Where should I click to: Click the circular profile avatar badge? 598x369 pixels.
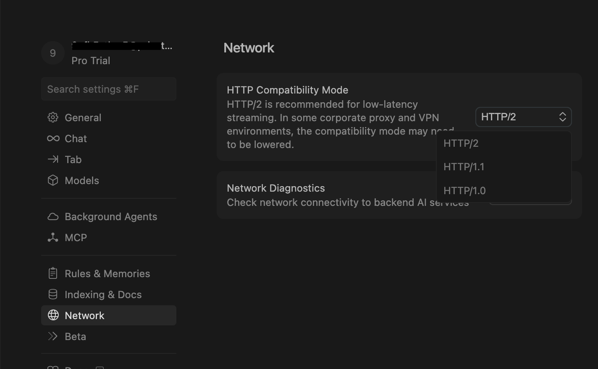pyautogui.click(x=52, y=53)
